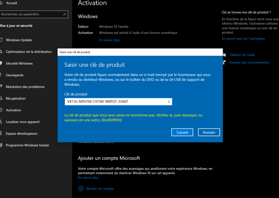
Task: Click the search magnifier icon
Action: (x=65, y=14)
